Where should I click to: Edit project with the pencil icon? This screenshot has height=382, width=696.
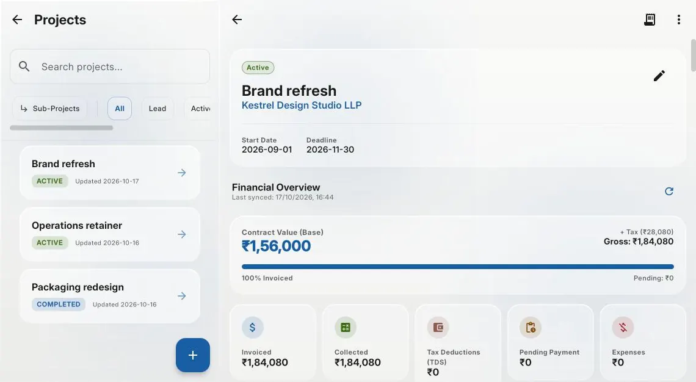(x=659, y=76)
